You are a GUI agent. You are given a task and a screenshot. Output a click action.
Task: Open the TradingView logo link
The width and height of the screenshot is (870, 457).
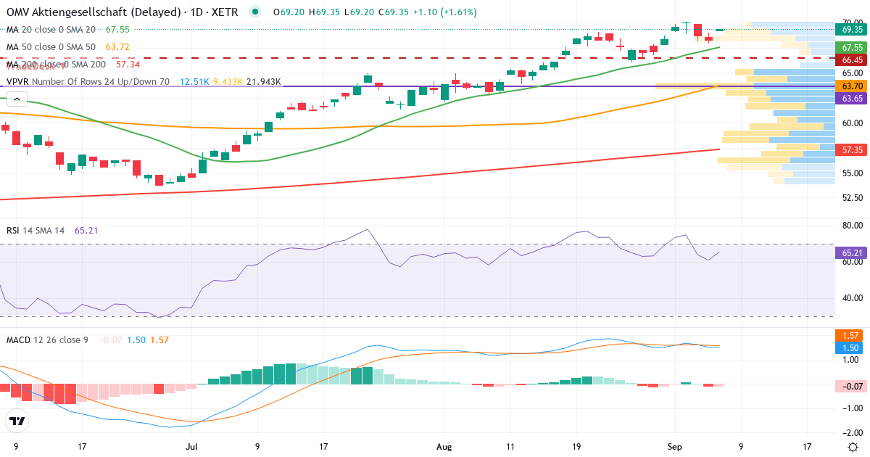pyautogui.click(x=17, y=421)
